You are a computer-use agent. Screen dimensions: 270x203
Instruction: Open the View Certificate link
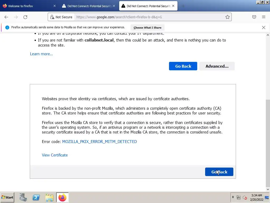tap(55, 155)
